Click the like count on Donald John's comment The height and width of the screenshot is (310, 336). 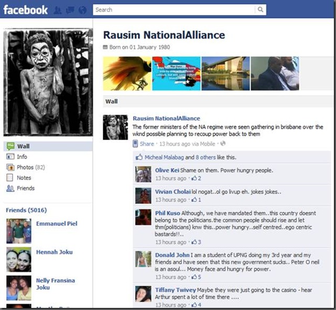pos(196,277)
